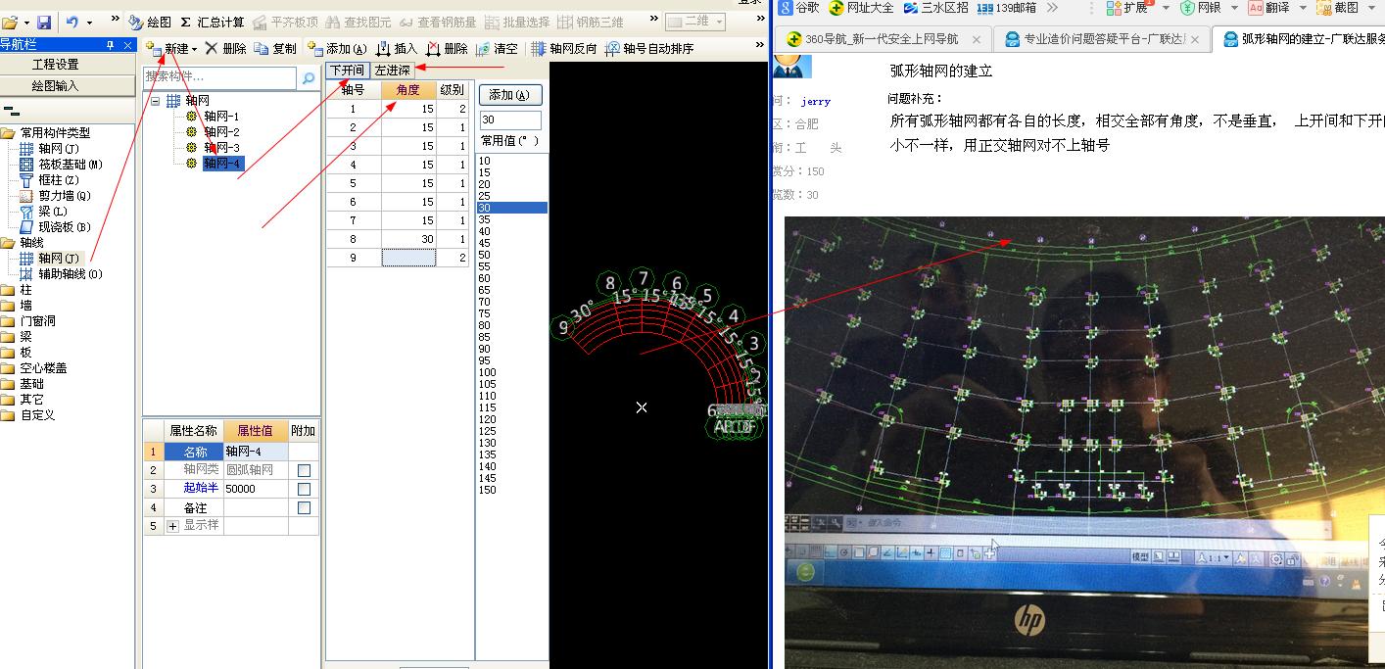The width and height of the screenshot is (1385, 669).
Task: Close the 360导航 browser tab
Action: (976, 40)
